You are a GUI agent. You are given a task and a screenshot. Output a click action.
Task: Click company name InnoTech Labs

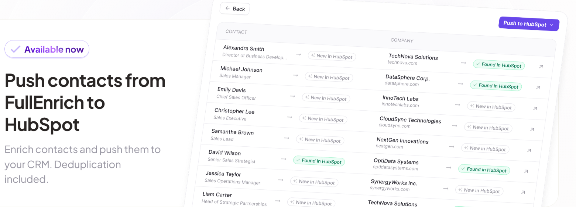(x=401, y=99)
